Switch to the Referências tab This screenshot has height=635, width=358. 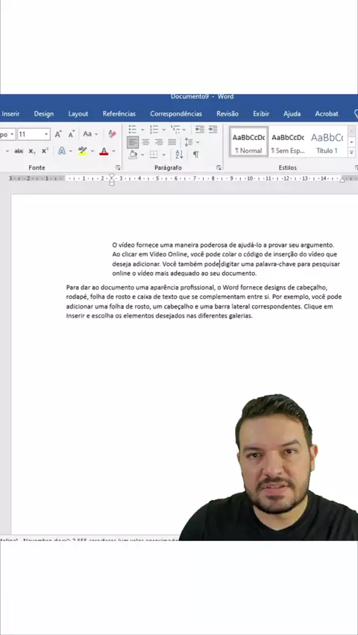click(119, 114)
